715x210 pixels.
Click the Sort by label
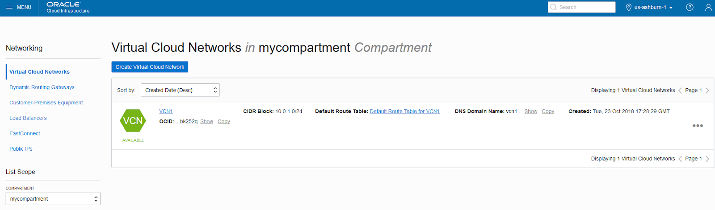coord(126,91)
